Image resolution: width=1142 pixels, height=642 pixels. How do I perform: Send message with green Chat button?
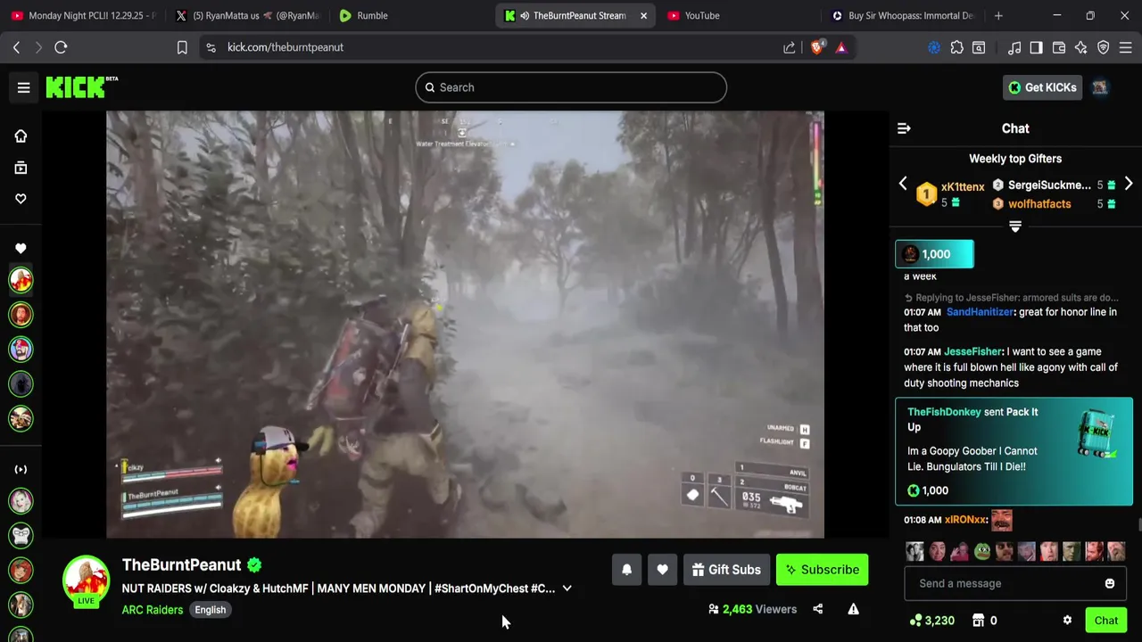tap(1105, 621)
